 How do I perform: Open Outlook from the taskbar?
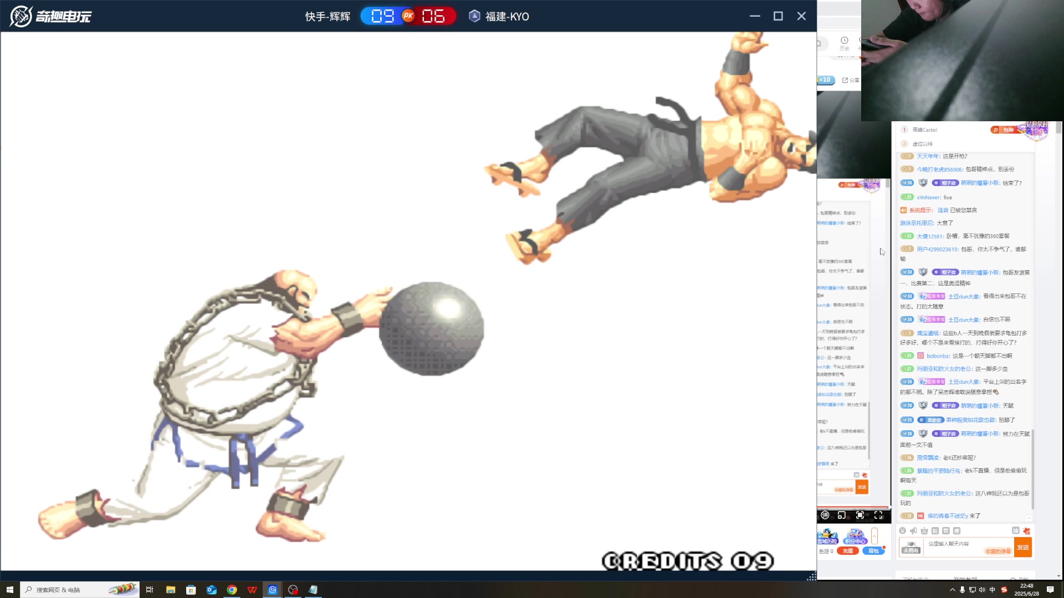[x=212, y=590]
